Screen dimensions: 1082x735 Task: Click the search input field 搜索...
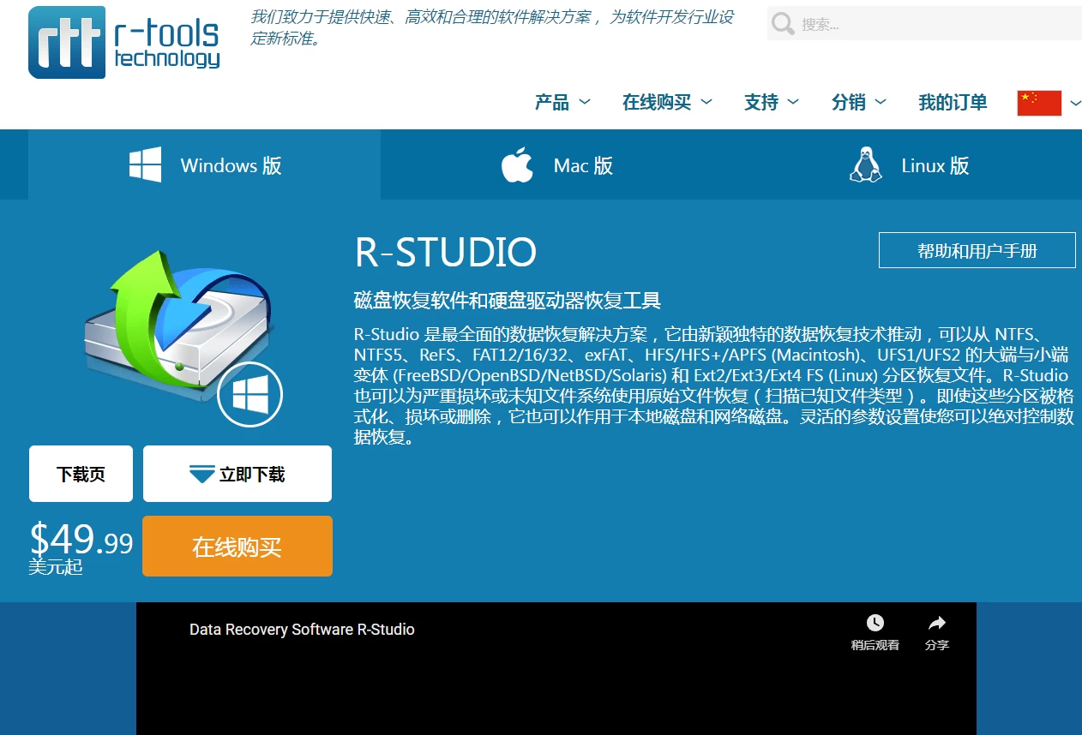coord(924,24)
